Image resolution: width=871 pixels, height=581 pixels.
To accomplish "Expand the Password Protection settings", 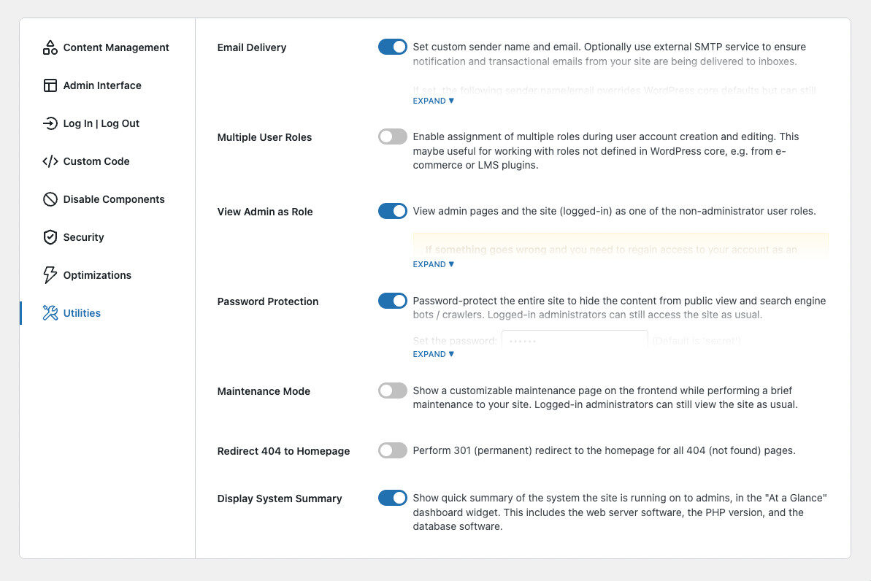I will tap(433, 353).
